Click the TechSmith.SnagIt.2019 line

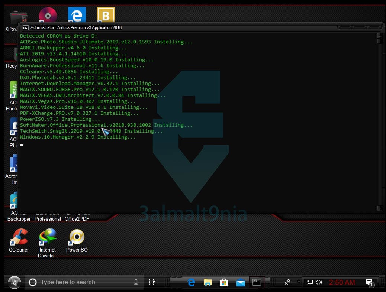click(x=91, y=131)
